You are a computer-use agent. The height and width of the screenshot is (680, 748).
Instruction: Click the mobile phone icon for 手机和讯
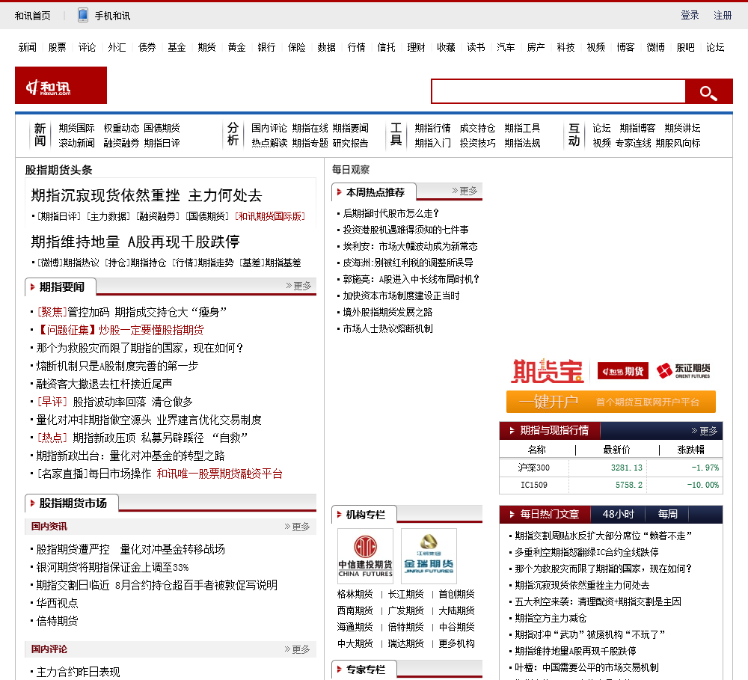[82, 15]
